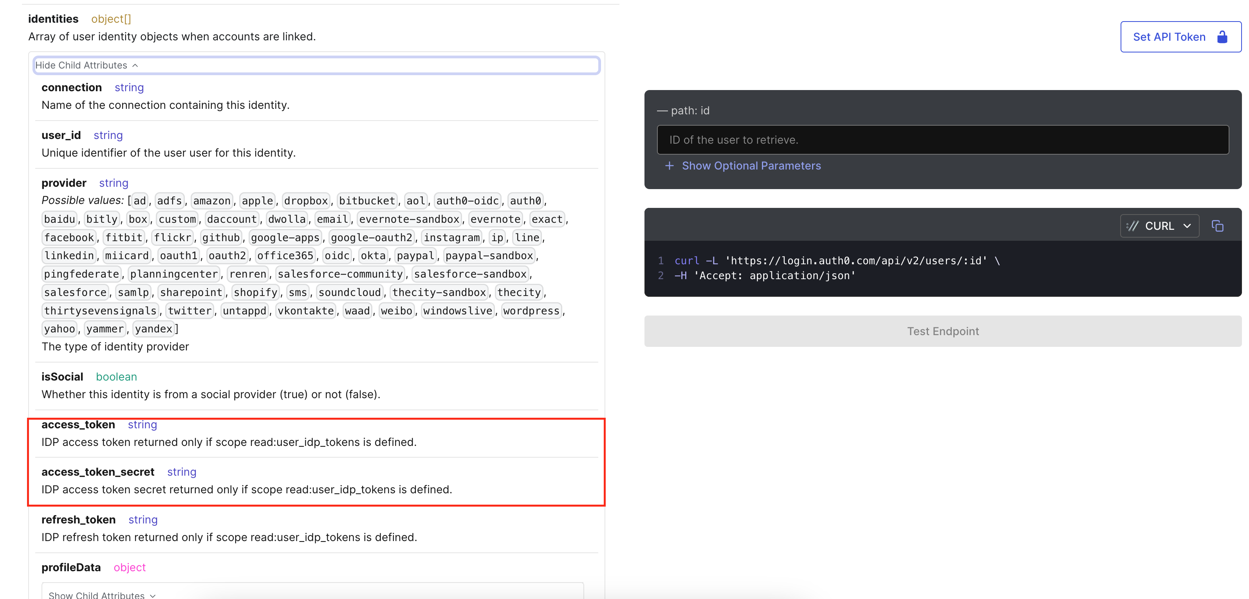
Task: Select the provider value office365
Action: click(285, 255)
